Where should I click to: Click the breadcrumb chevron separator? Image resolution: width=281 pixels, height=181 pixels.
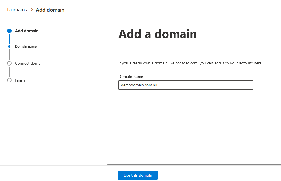(31, 10)
